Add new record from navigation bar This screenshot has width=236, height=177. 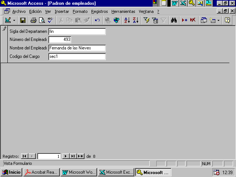coord(81,156)
